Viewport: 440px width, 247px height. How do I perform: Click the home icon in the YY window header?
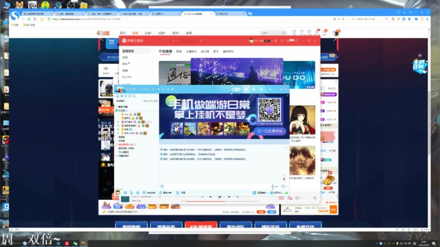[246, 89]
